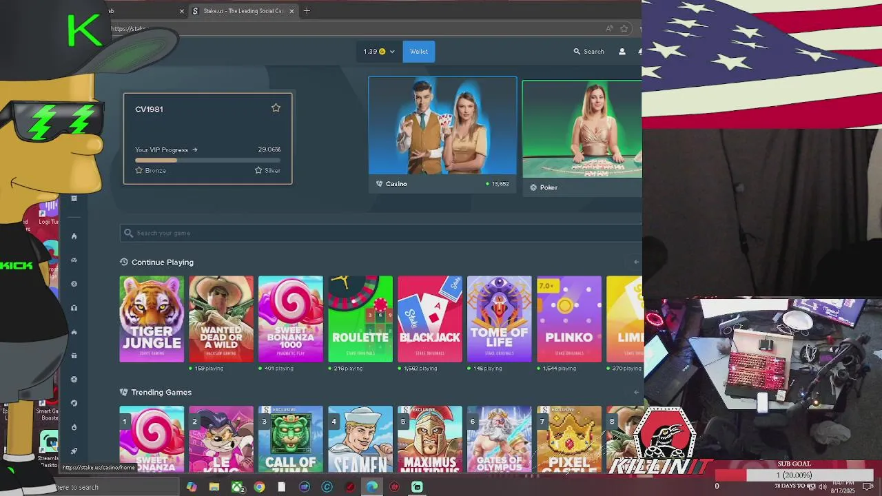Select the Bronze star level icon
The image size is (882, 496).
coord(139,170)
